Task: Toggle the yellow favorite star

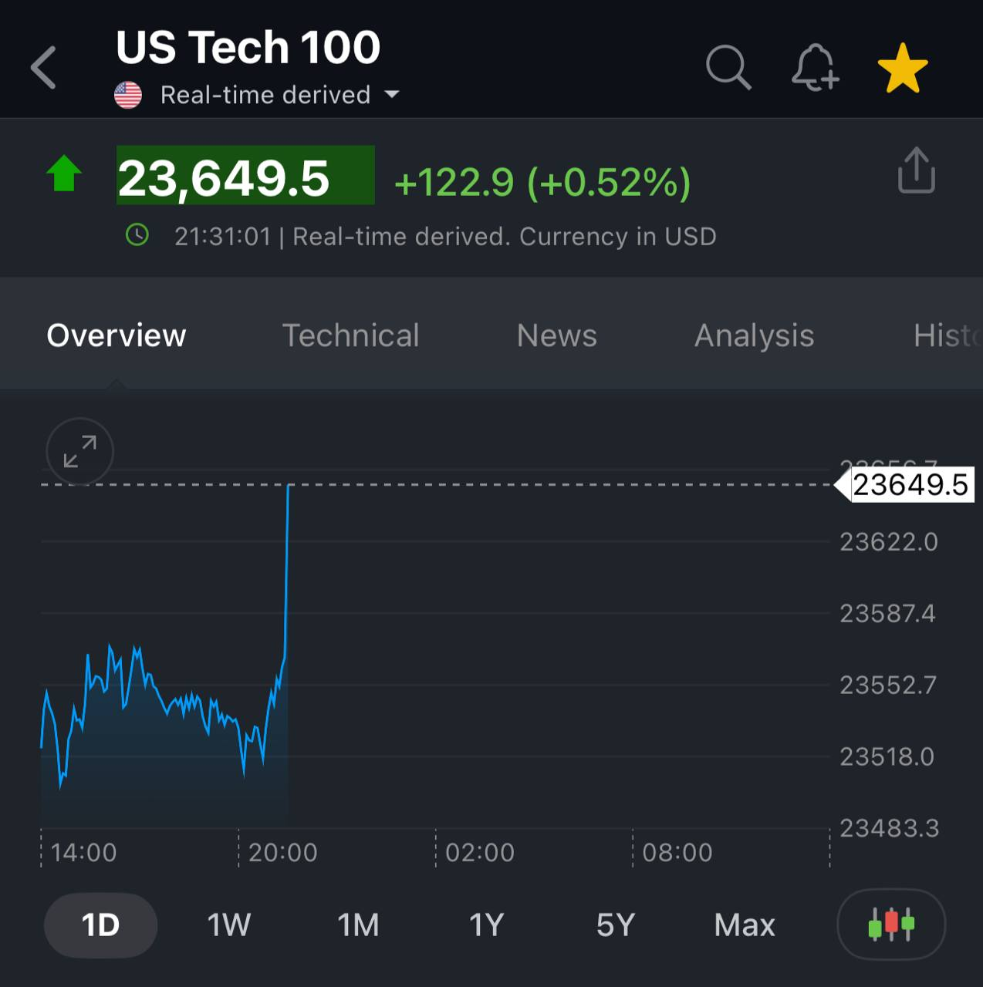Action: [902, 68]
